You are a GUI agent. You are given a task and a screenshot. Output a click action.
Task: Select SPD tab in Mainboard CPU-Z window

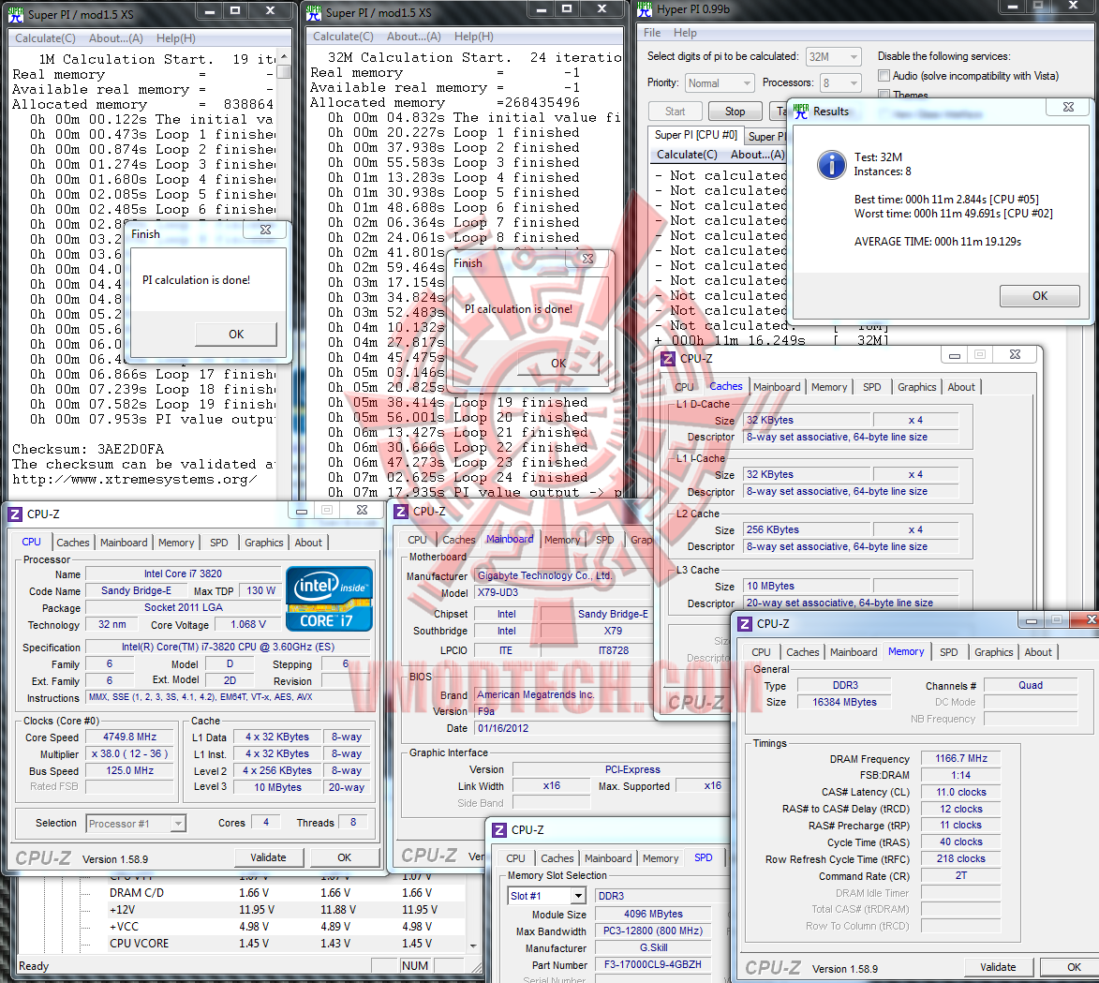click(605, 540)
